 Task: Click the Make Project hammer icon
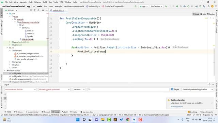(x=136, y=6)
